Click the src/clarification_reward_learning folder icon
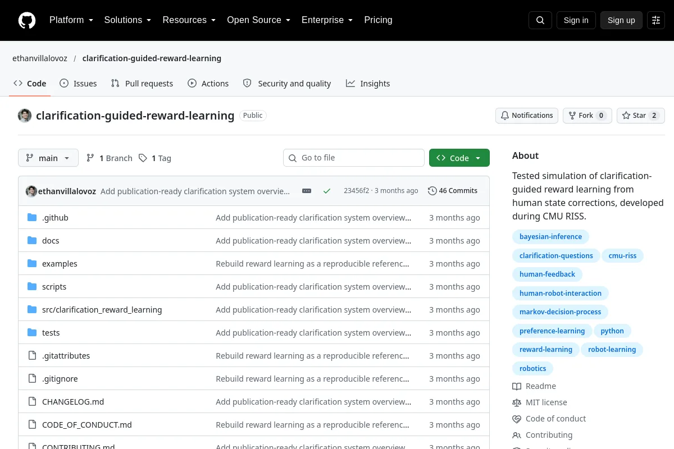The width and height of the screenshot is (674, 449). point(32,310)
